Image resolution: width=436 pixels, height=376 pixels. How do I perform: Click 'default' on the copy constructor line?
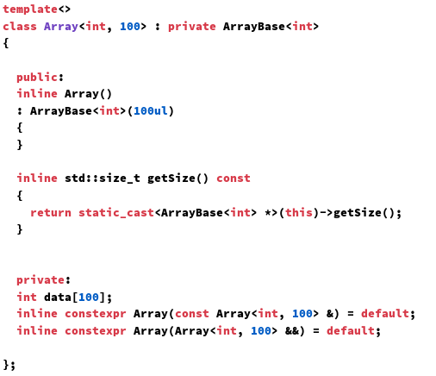[x=385, y=313]
